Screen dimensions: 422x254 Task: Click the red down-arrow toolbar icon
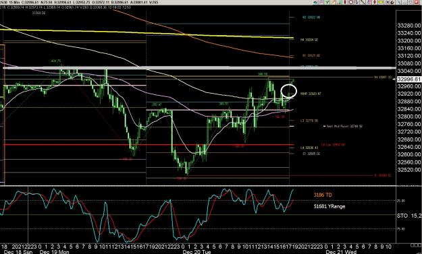click(x=375, y=2)
